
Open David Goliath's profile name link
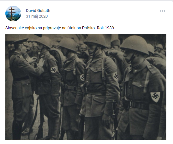(x=38, y=11)
